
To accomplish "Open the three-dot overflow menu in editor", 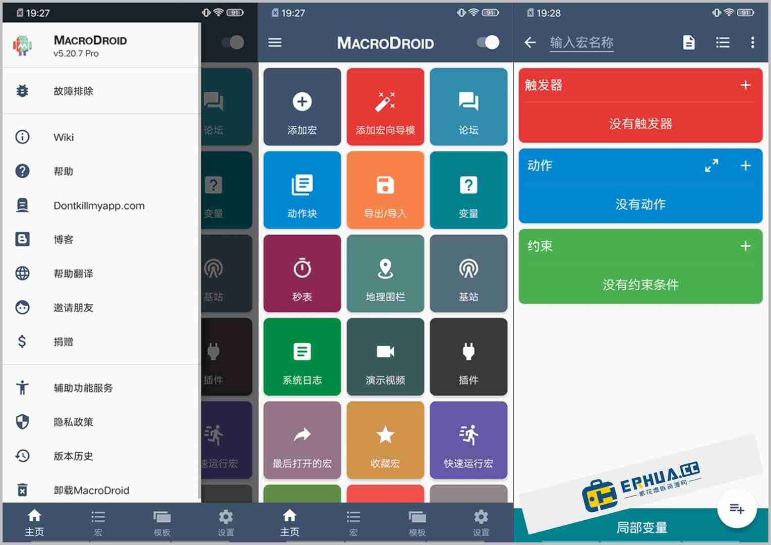I will 752,42.
